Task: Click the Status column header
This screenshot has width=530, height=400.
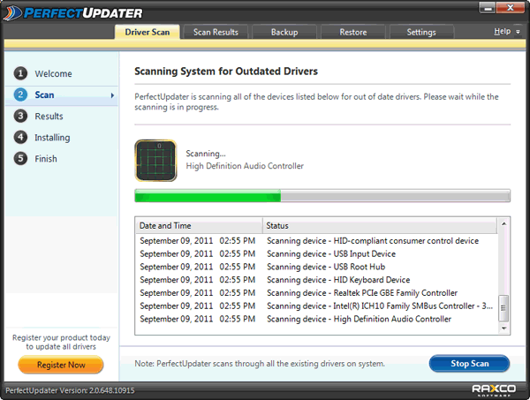Action: (380, 226)
